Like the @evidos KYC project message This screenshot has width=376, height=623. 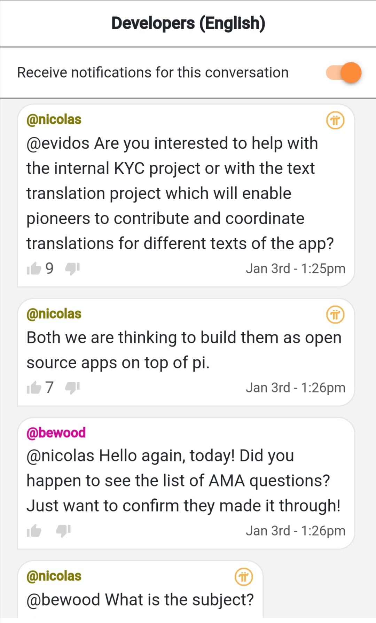coord(34,268)
